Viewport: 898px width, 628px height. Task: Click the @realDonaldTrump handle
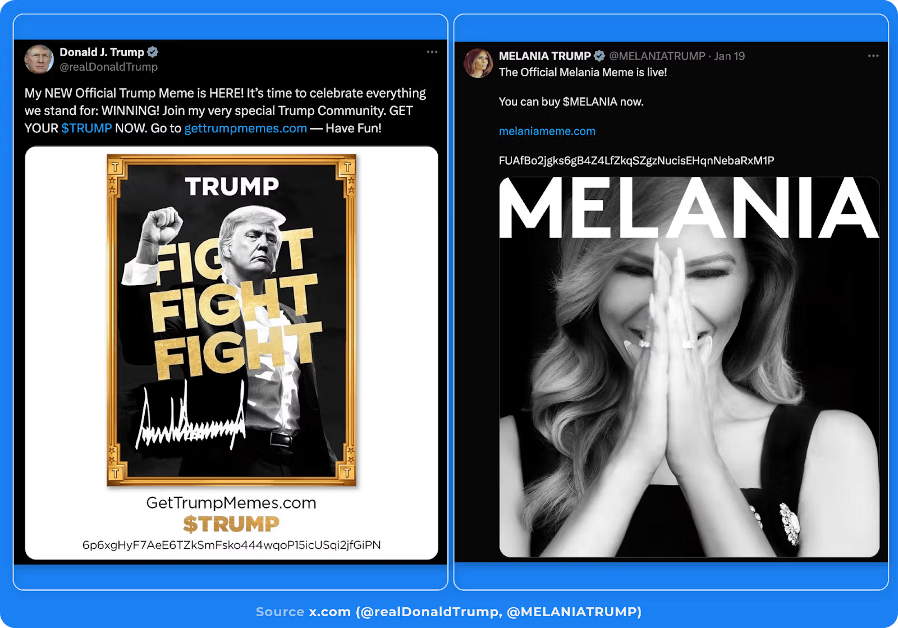109,67
